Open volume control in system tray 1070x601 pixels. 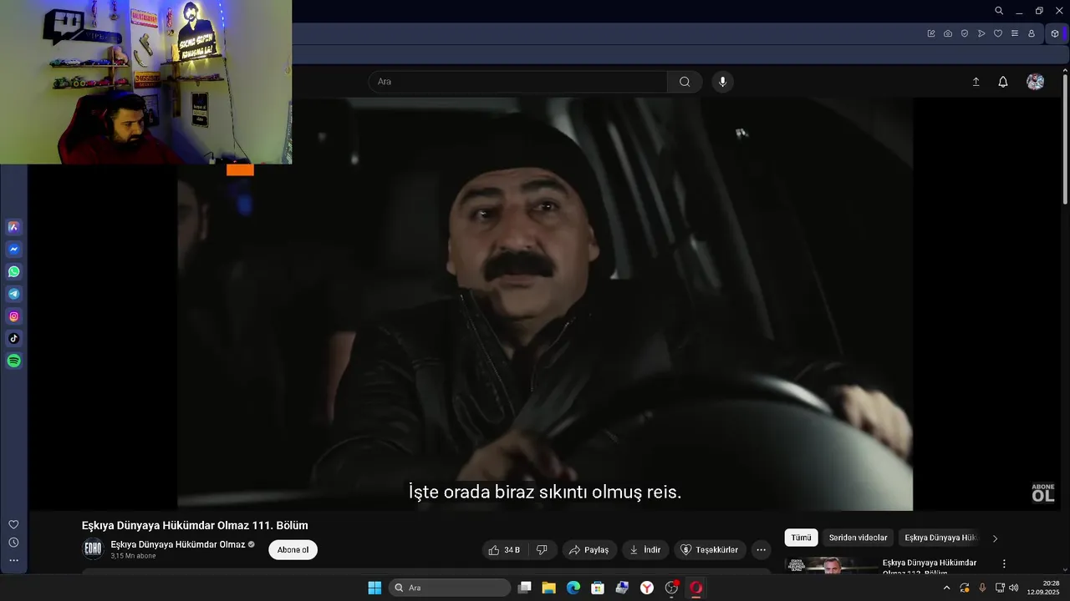click(1014, 588)
